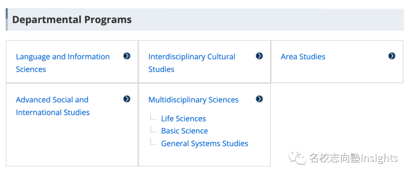Go to the Area Studies program
The width and height of the screenshot is (411, 177).
[x=303, y=57]
